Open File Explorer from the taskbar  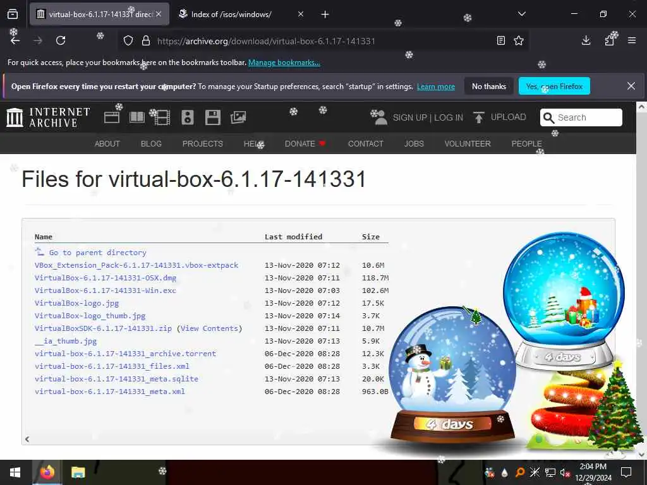(x=78, y=472)
